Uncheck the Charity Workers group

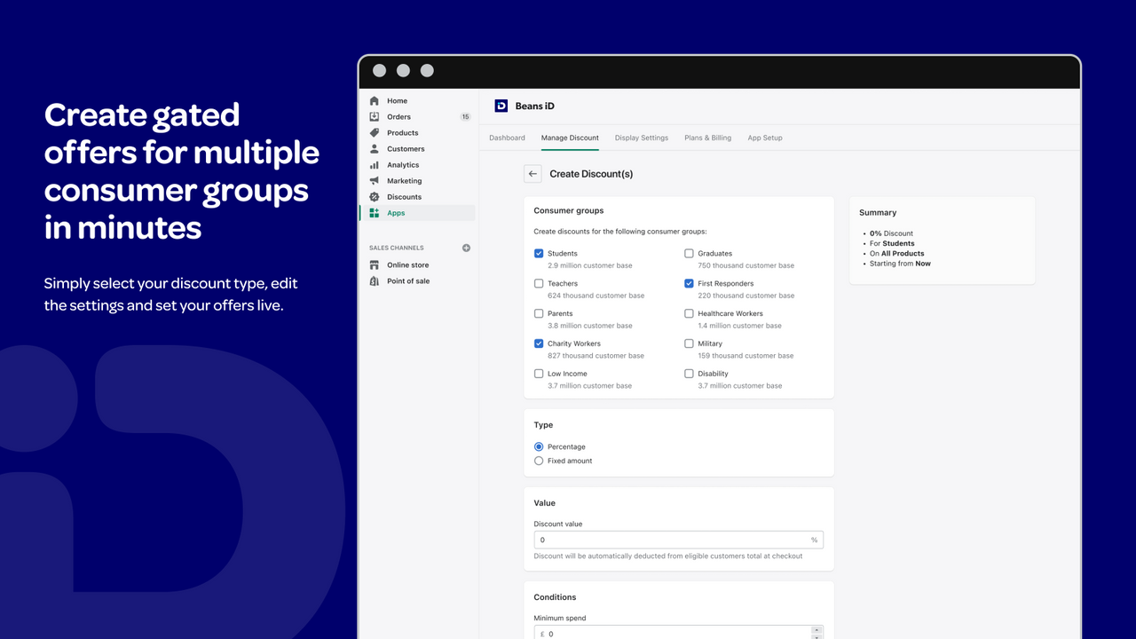click(539, 343)
